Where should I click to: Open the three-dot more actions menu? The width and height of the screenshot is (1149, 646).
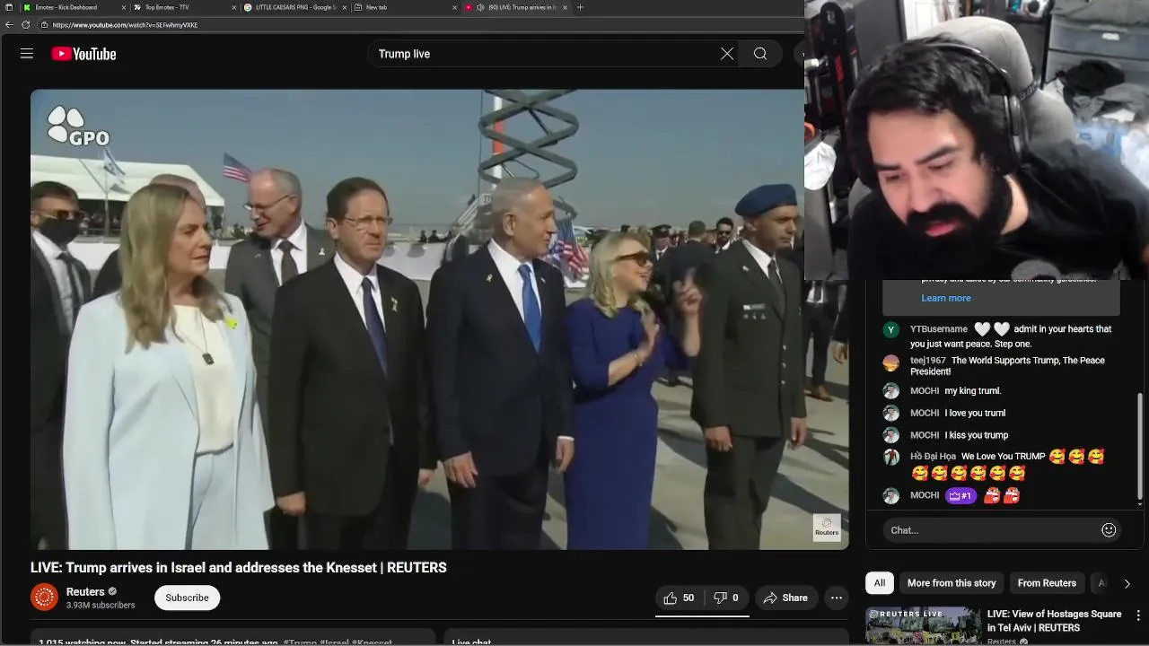(837, 598)
